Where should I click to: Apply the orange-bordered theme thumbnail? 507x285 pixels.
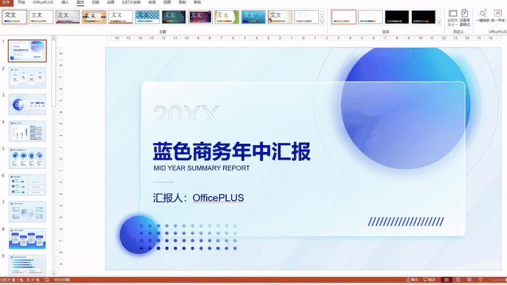[x=94, y=17]
